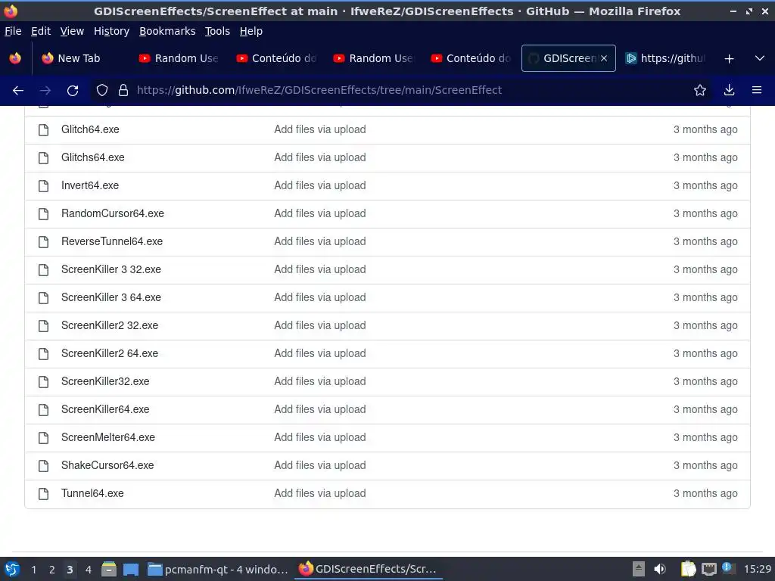The height and width of the screenshot is (581, 775).
Task: Click the file icon beside ScreenKiller 3 32.exe
Action: tap(43, 270)
